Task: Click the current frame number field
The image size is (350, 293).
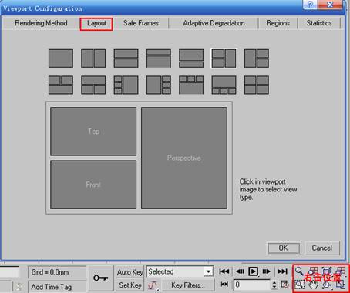Action: (252, 285)
